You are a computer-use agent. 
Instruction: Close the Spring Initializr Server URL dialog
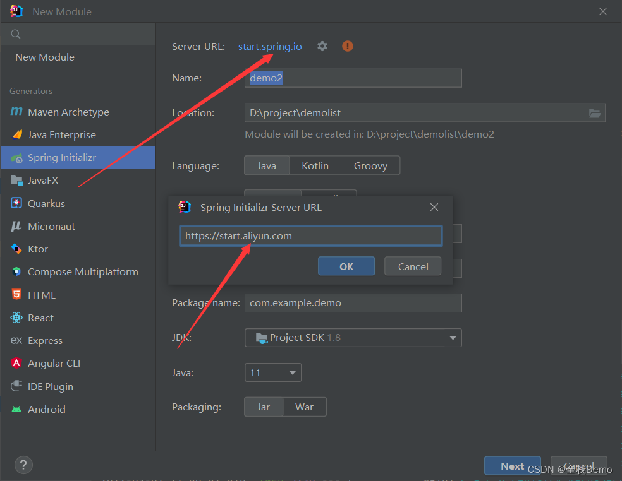434,207
